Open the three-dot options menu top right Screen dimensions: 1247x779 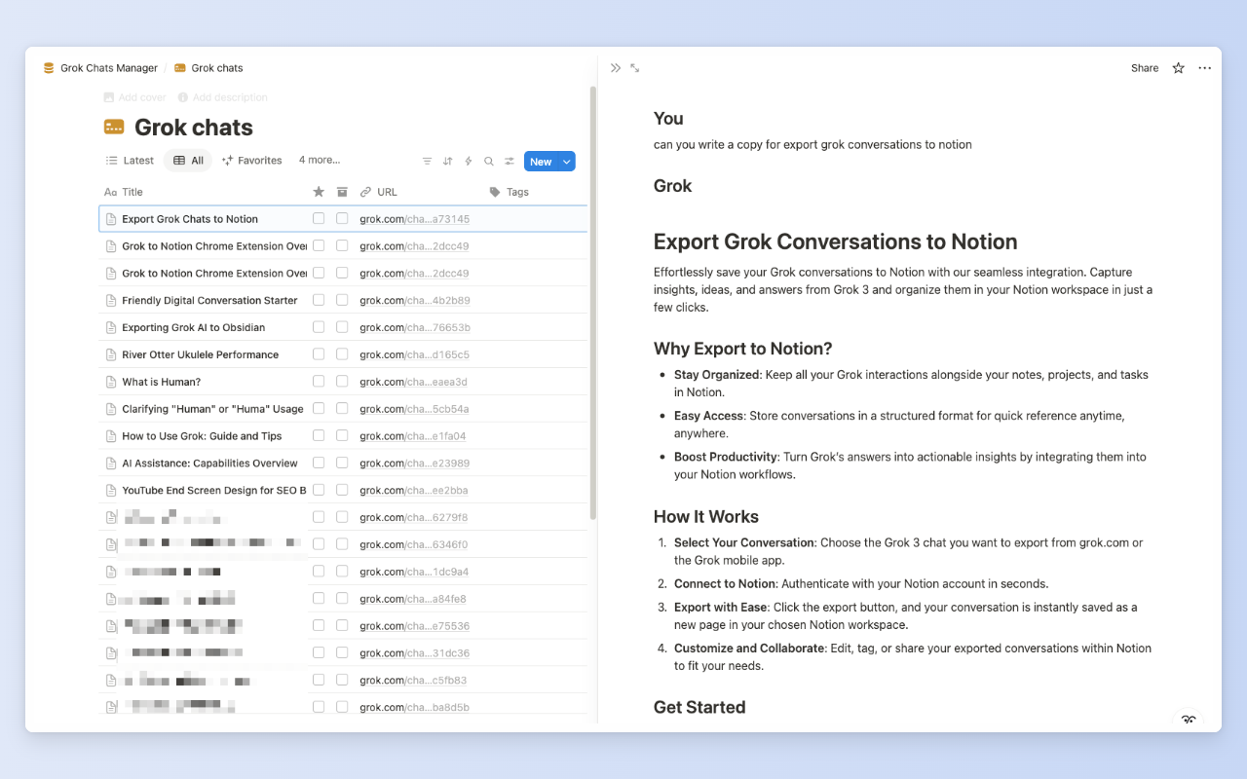1204,67
